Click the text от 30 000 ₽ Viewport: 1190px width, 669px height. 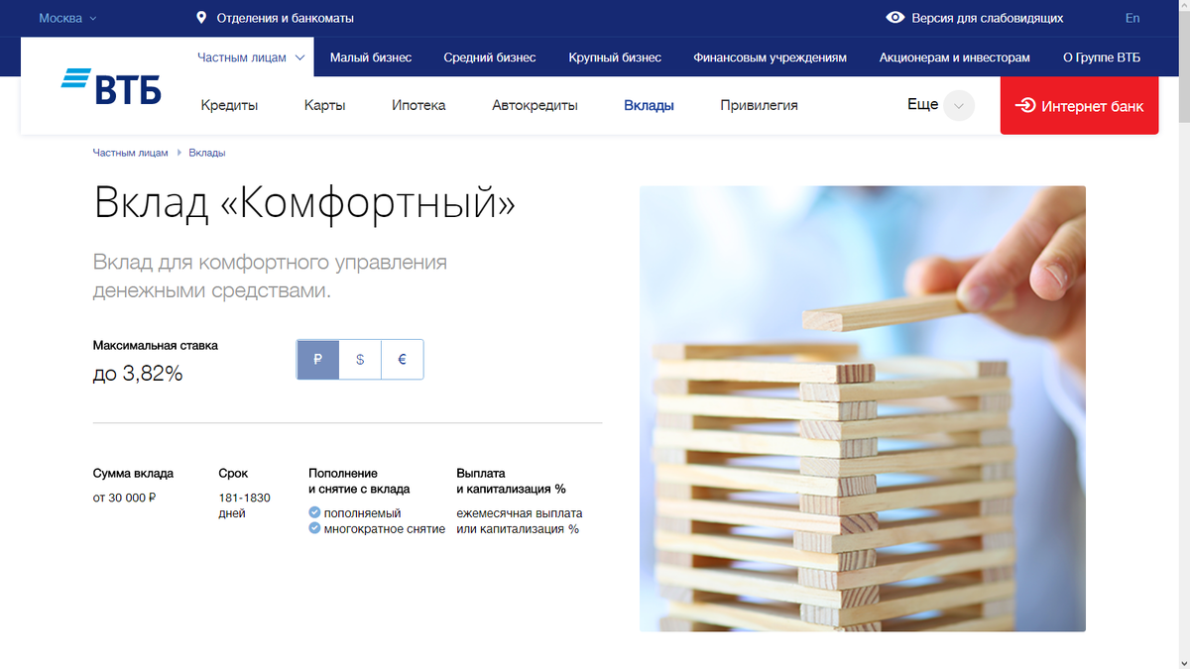(x=125, y=498)
